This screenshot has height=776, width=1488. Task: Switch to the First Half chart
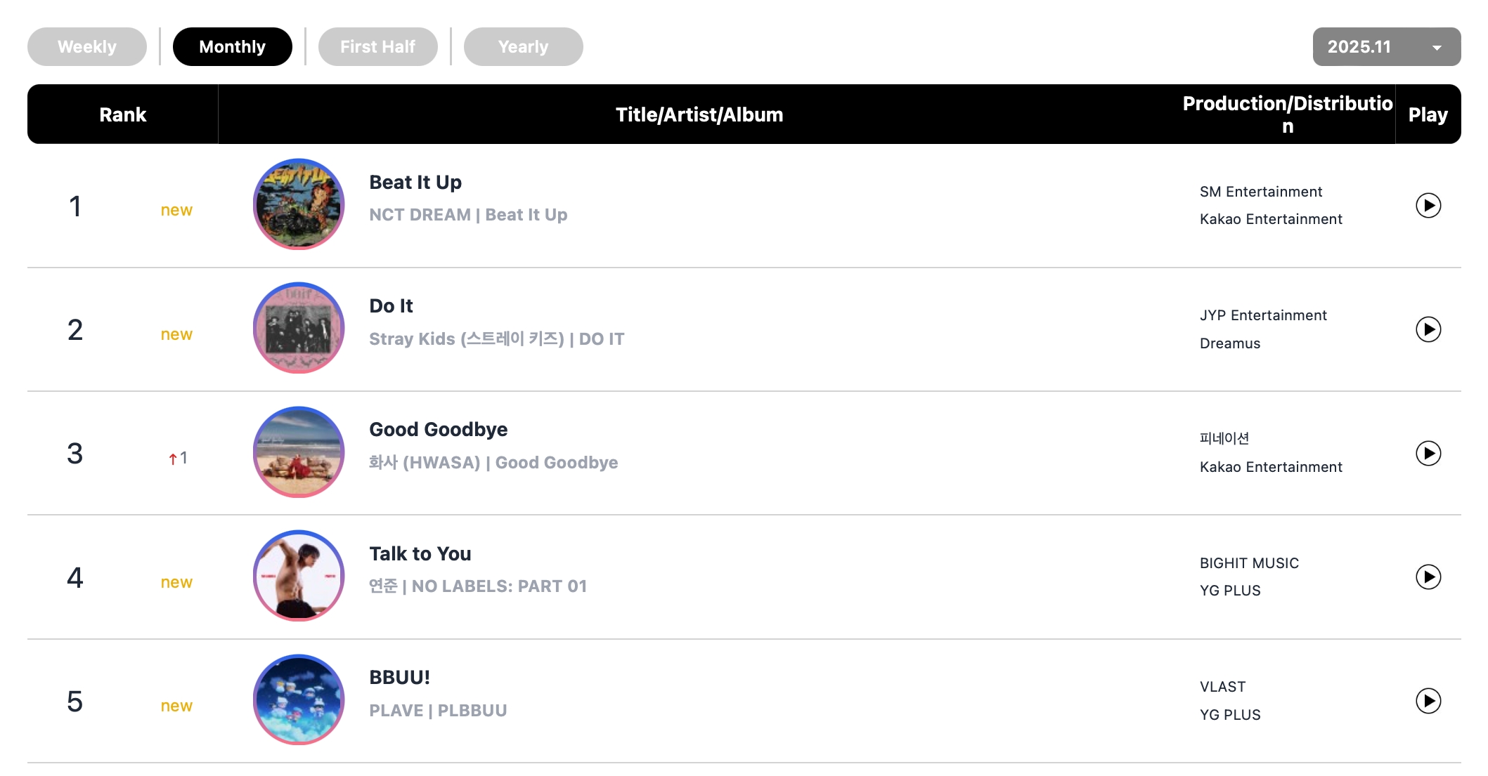click(x=377, y=47)
